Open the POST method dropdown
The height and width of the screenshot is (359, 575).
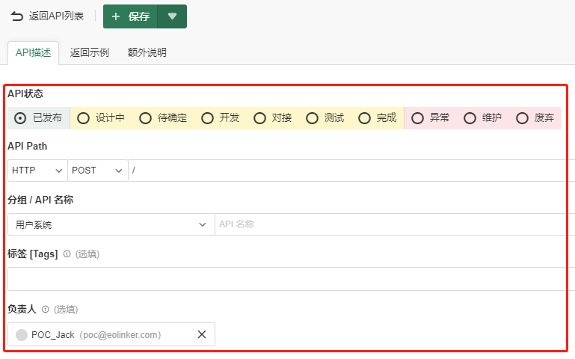(97, 171)
